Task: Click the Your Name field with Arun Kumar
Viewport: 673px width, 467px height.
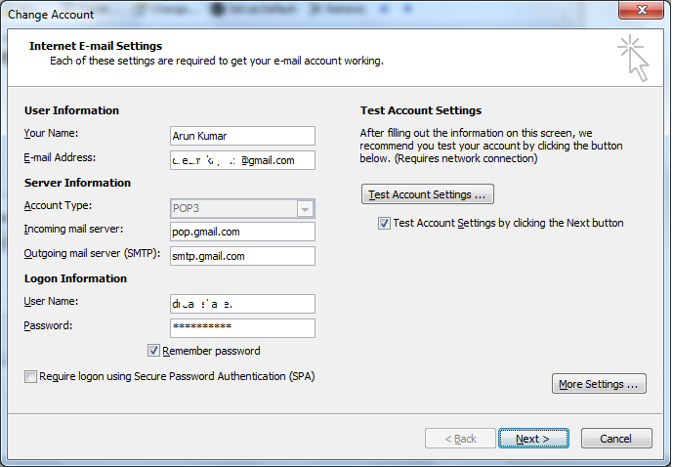Action: click(242, 136)
